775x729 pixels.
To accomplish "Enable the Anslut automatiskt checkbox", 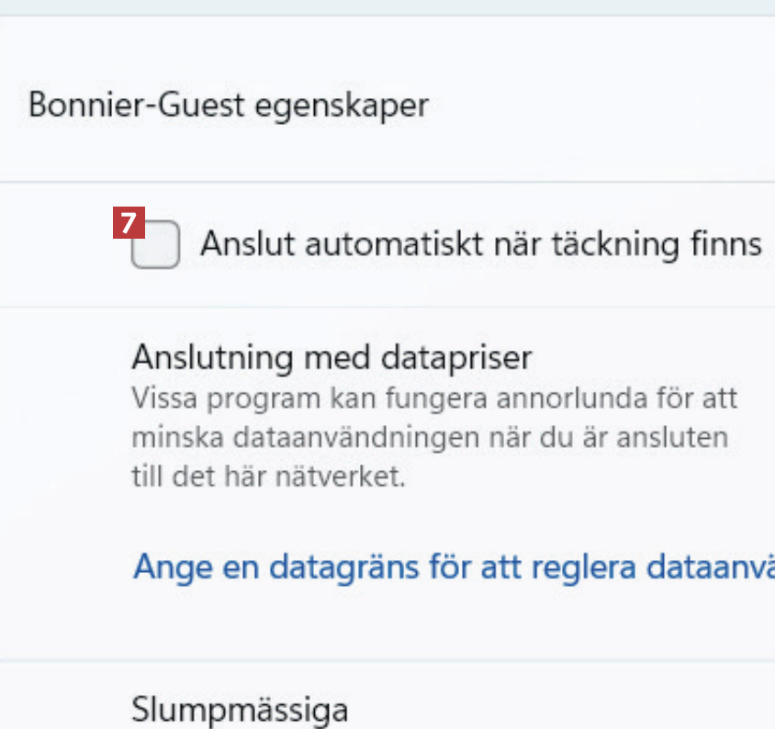I will click(155, 245).
